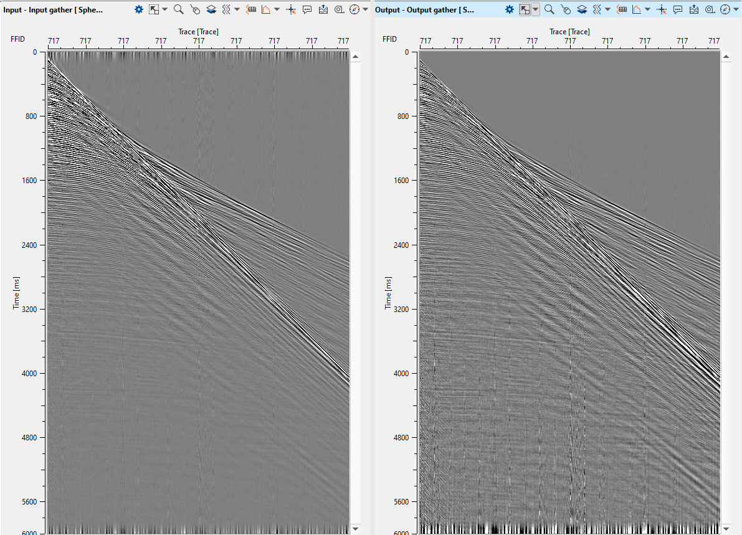Select the Output - Output gather title tab
Viewport: 742px width, 535px height.
(x=425, y=9)
